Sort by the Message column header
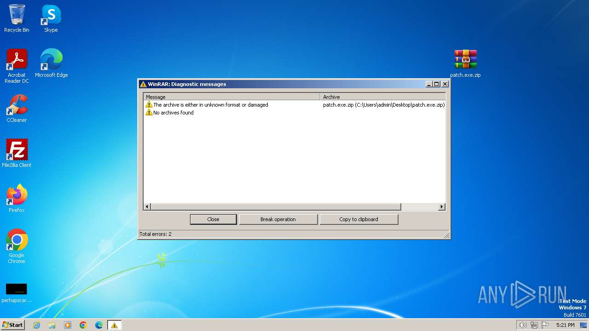Viewport: 589px width, 331px height. tap(232, 97)
